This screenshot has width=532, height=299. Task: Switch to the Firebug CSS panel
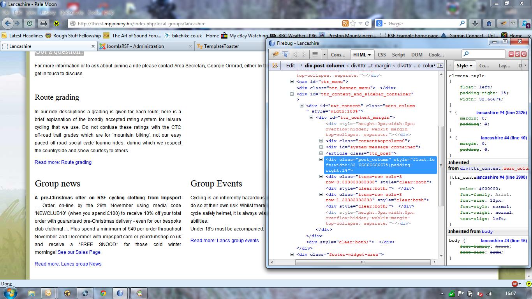coord(382,55)
